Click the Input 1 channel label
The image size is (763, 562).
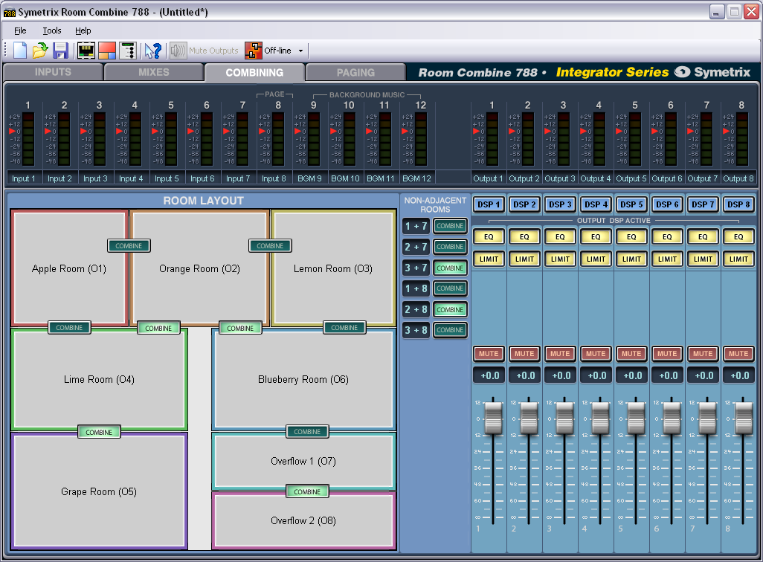pos(23,178)
